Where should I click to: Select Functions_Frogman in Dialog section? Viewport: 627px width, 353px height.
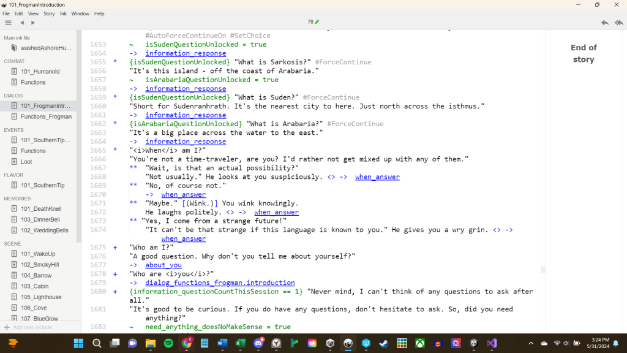click(46, 116)
